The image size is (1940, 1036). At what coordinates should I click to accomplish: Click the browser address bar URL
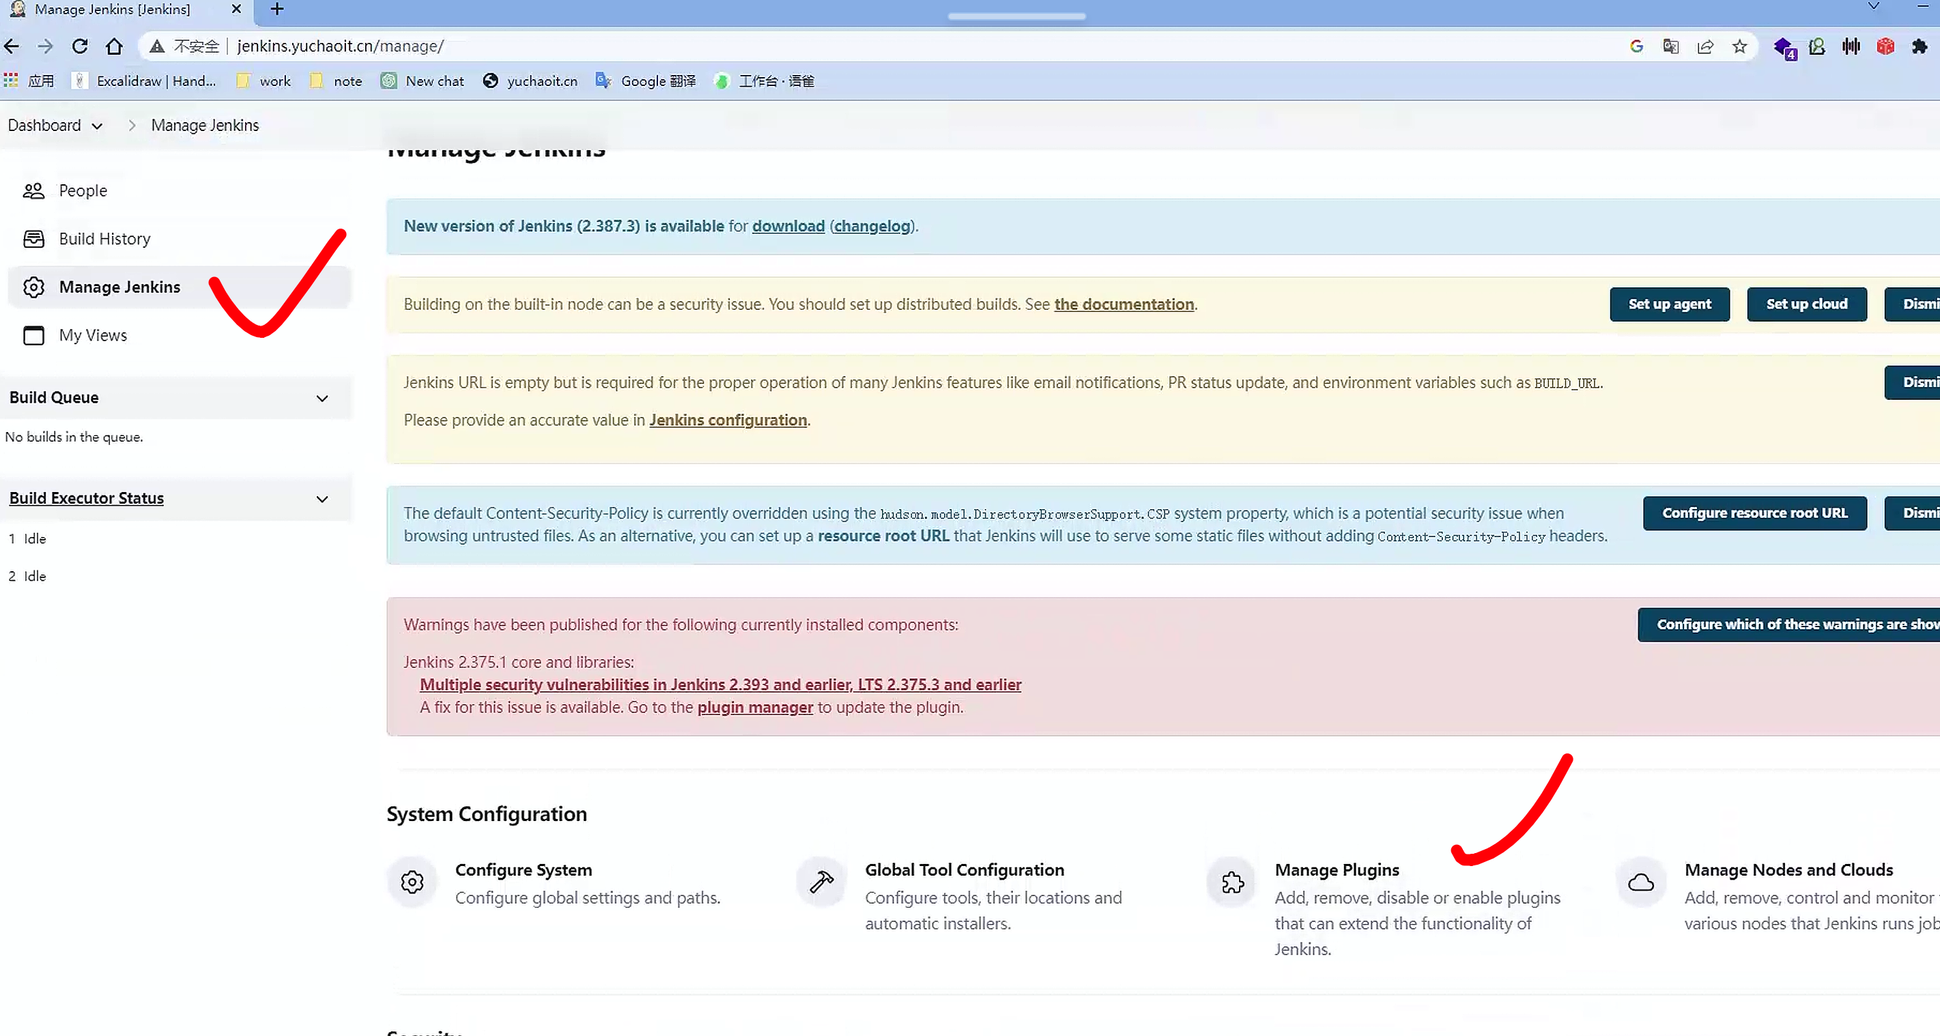[x=341, y=46]
